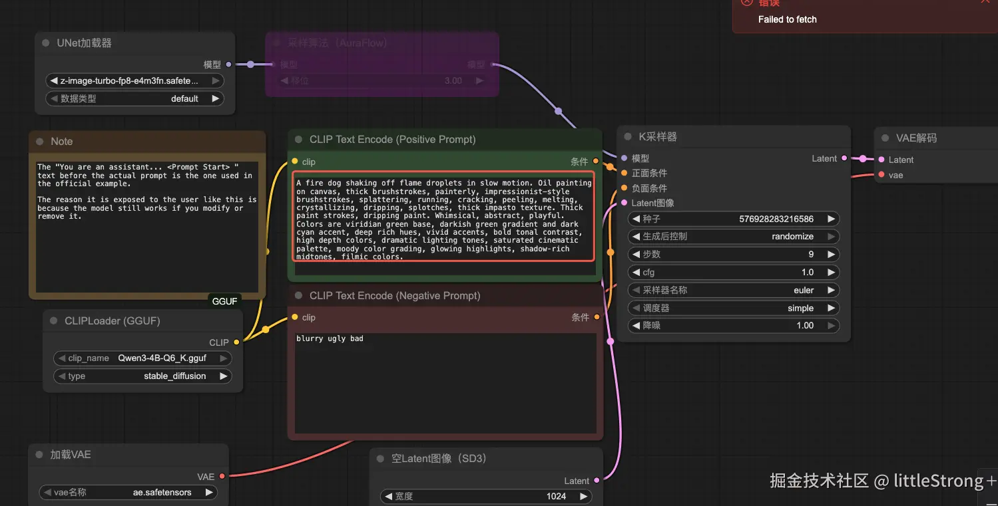Click inside the Note node text area
This screenshot has width=998, height=506.
[147, 227]
